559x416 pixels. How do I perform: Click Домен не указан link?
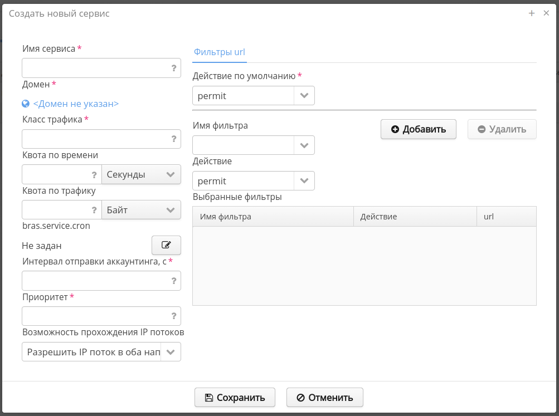click(x=76, y=104)
